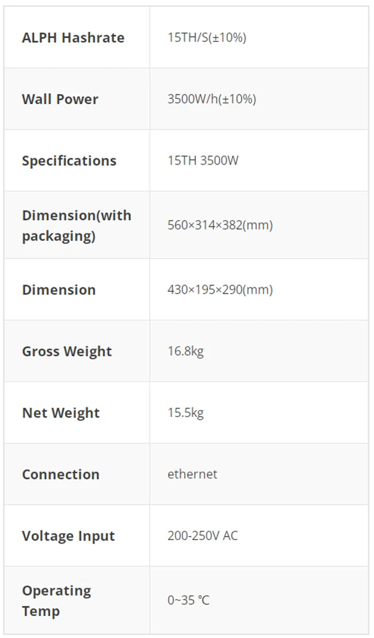Select the 16.8kg gross weight value
374x638 pixels.
(x=185, y=351)
